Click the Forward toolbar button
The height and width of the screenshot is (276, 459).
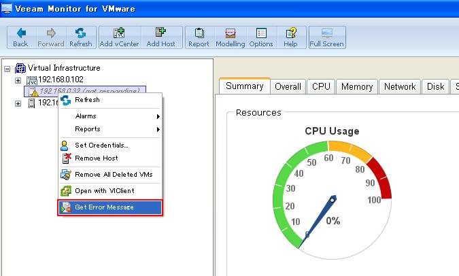point(51,37)
